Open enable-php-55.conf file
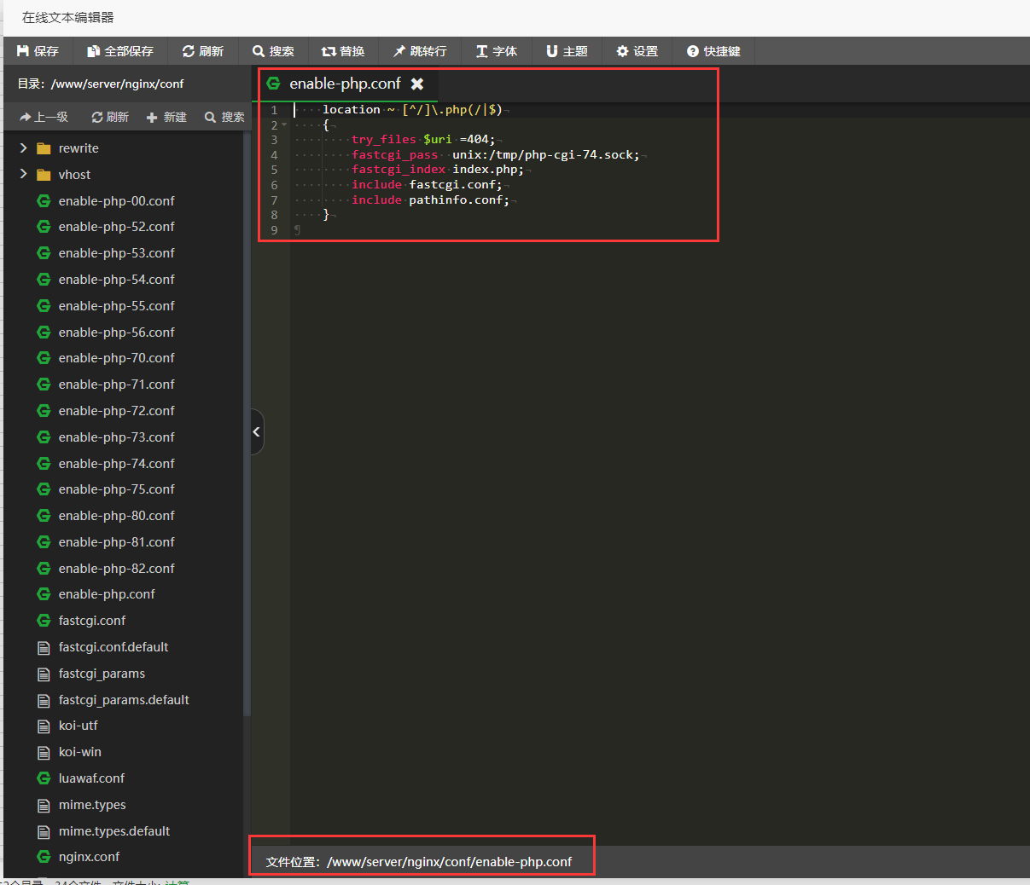 coord(117,306)
